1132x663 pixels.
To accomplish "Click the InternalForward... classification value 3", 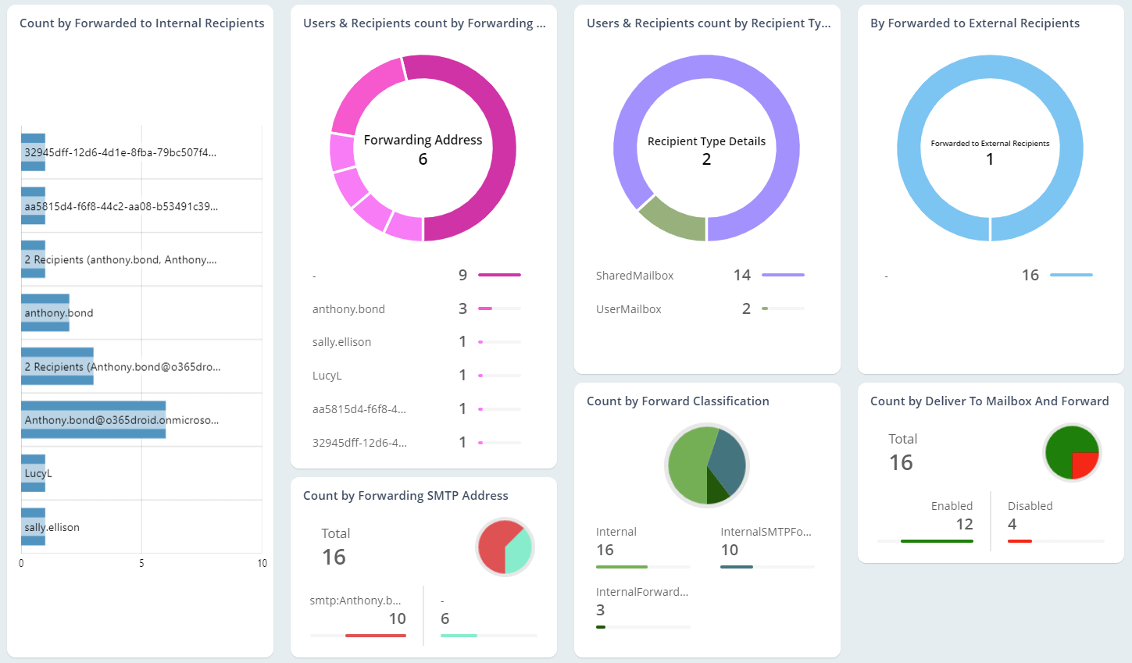I will point(601,610).
